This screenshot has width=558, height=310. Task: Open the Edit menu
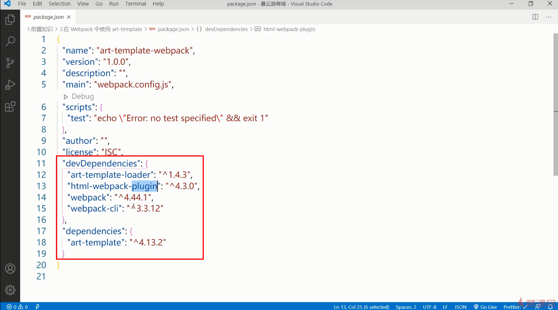click(x=37, y=4)
